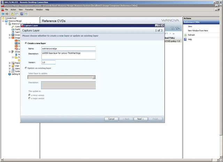The image size is (223, 162).
Task: Click the Next > button
Action: [140, 119]
